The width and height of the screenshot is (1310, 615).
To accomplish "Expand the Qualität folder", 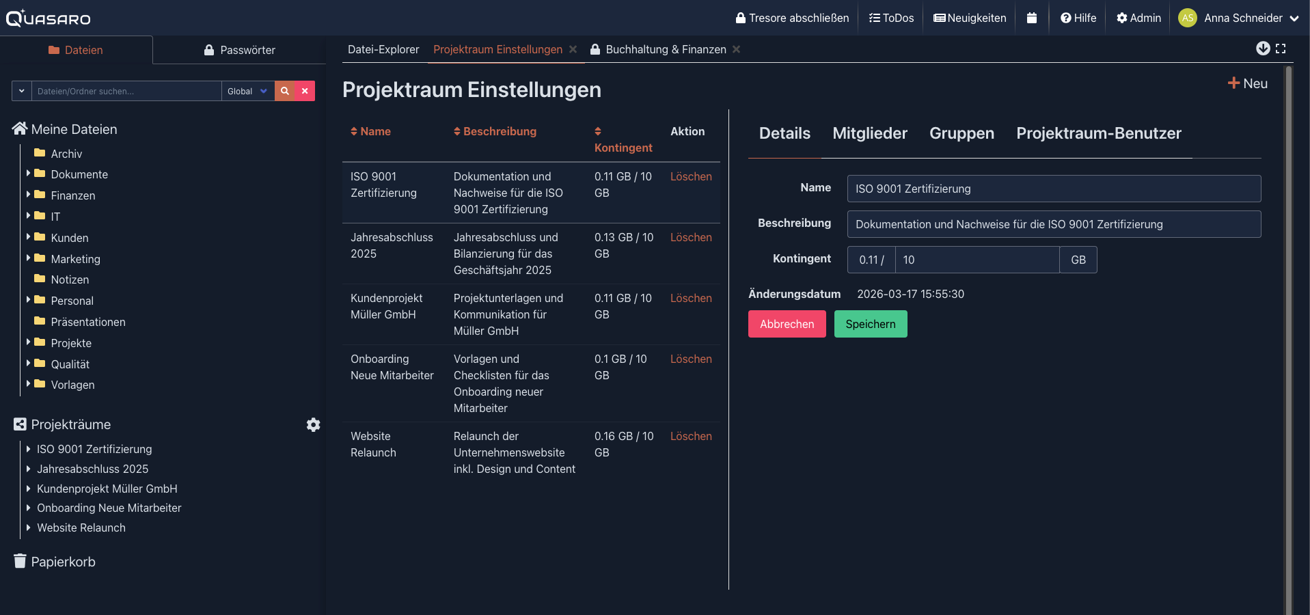I will (29, 364).
